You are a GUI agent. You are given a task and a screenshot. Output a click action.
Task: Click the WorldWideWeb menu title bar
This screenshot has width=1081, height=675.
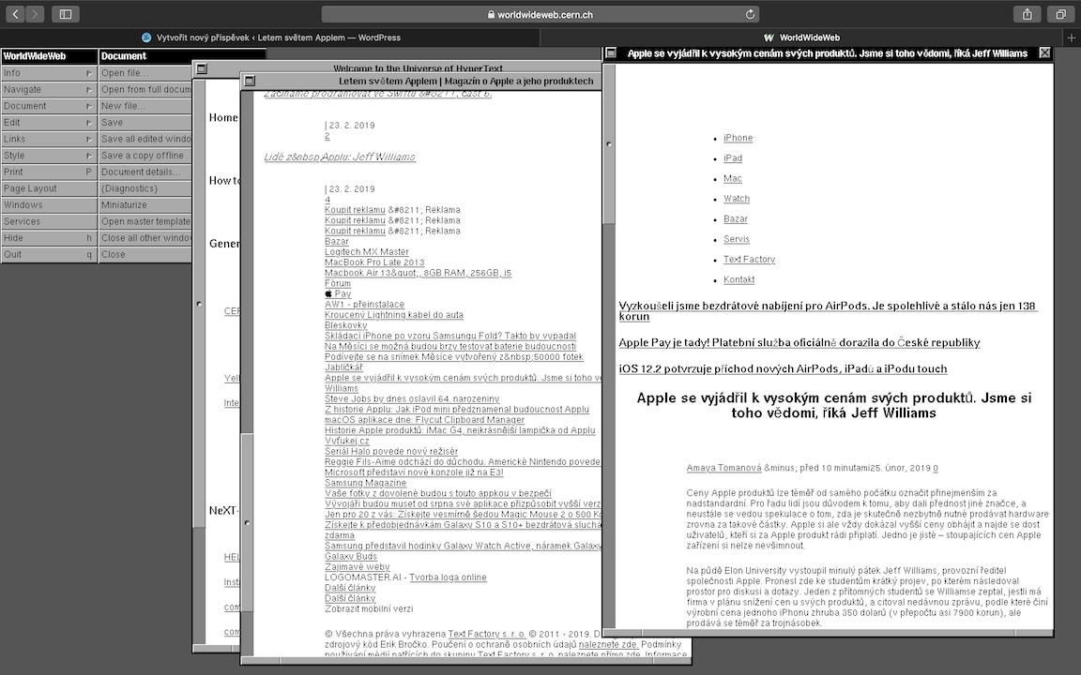click(x=49, y=56)
